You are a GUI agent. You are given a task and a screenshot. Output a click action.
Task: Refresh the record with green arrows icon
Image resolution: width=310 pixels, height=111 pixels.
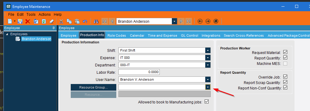click(x=44, y=21)
